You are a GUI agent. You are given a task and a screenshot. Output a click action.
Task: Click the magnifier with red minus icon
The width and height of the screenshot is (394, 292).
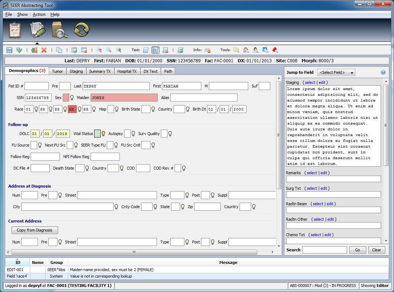point(99,50)
